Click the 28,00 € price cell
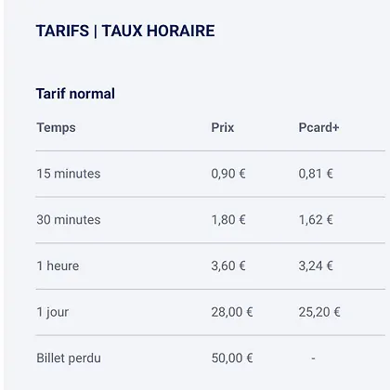Viewport: 390px width, 390px height. 232,312
